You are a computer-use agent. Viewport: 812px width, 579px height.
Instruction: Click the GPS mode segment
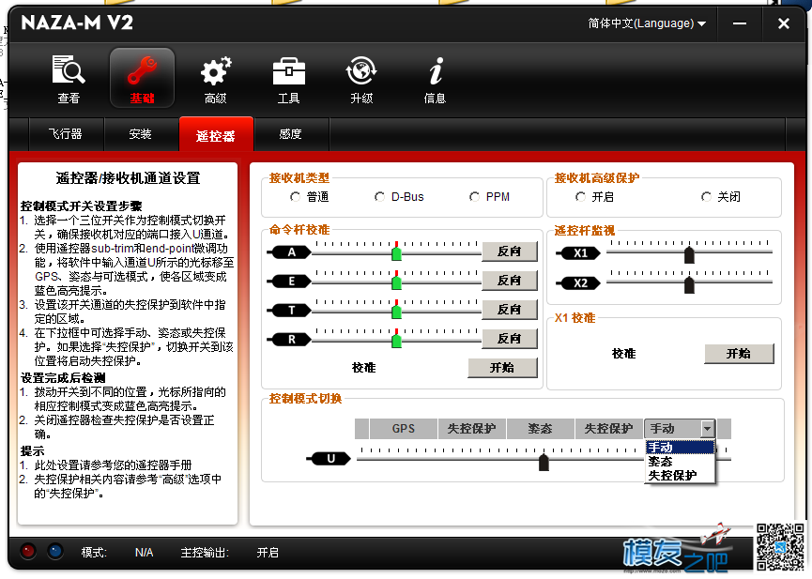[x=404, y=429]
